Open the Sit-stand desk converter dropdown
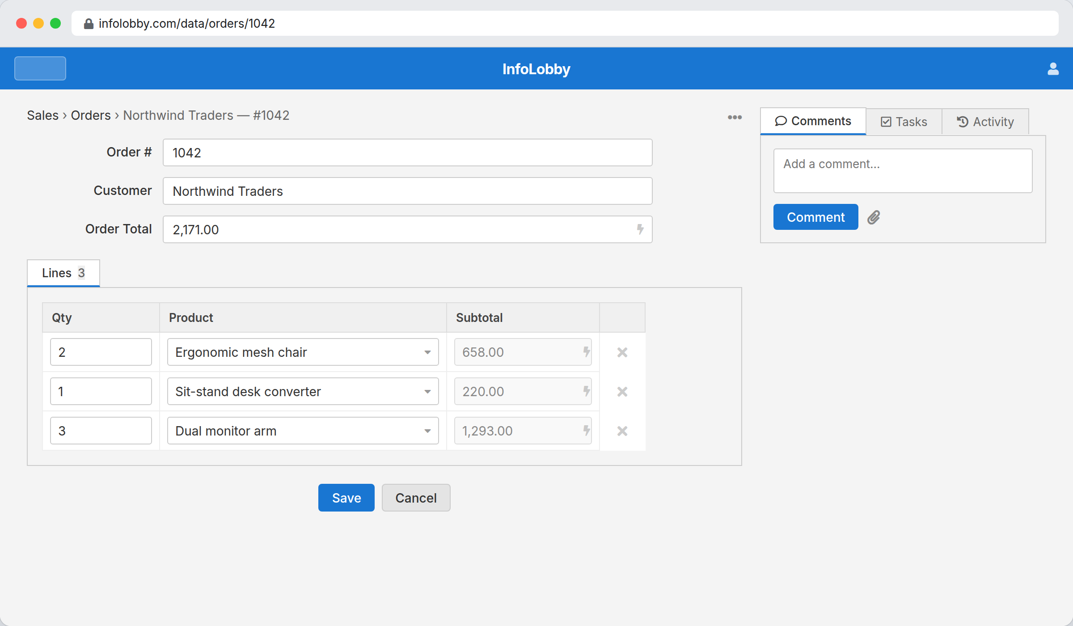1073x626 pixels. pyautogui.click(x=303, y=391)
